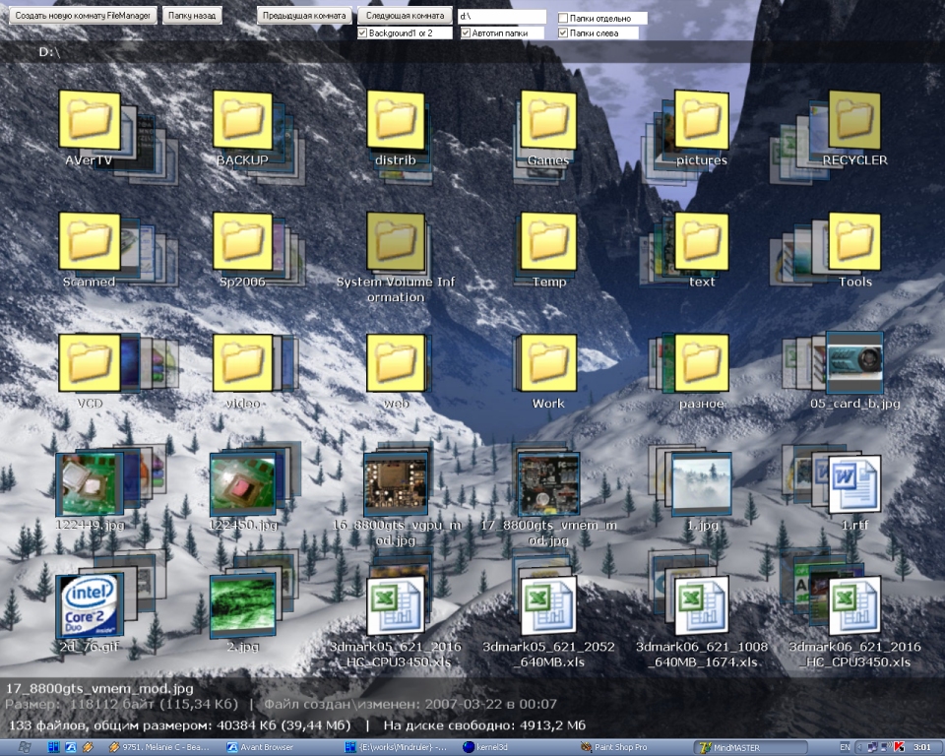
Task: Select 3dmark06_621_1008_640MB_1674.xls Excel icon
Action: coord(702,605)
